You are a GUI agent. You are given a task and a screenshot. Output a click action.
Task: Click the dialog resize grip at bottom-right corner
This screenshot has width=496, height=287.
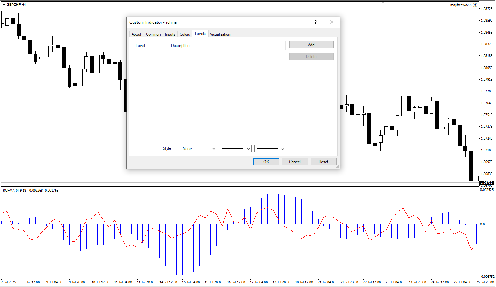pos(337,166)
